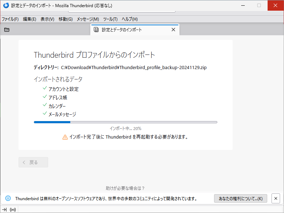This screenshot has height=213, width=284.
Task: Open the 移動(G) menu
Action: click(66, 19)
